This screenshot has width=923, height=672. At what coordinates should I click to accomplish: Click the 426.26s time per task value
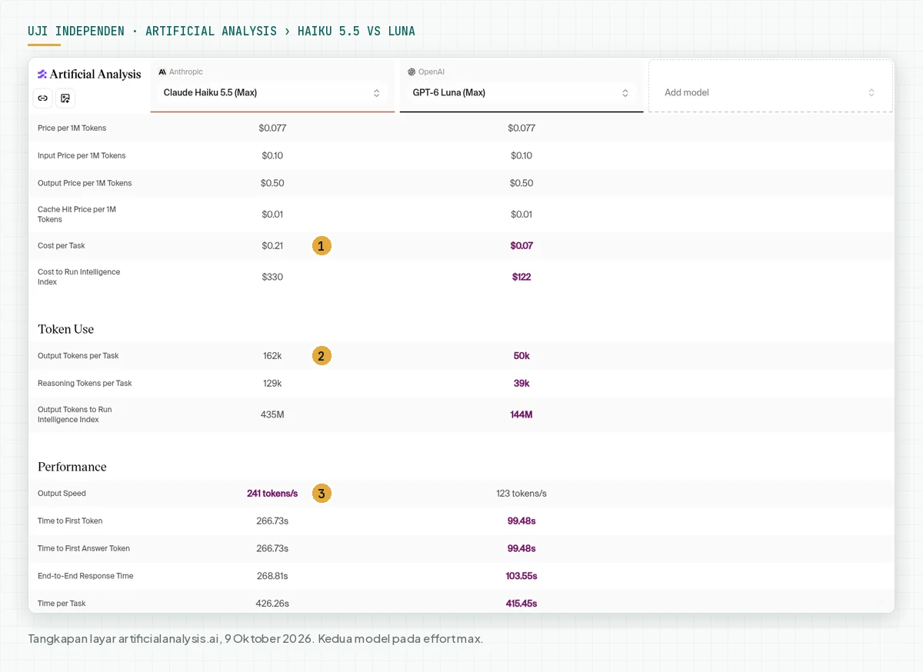(x=272, y=604)
